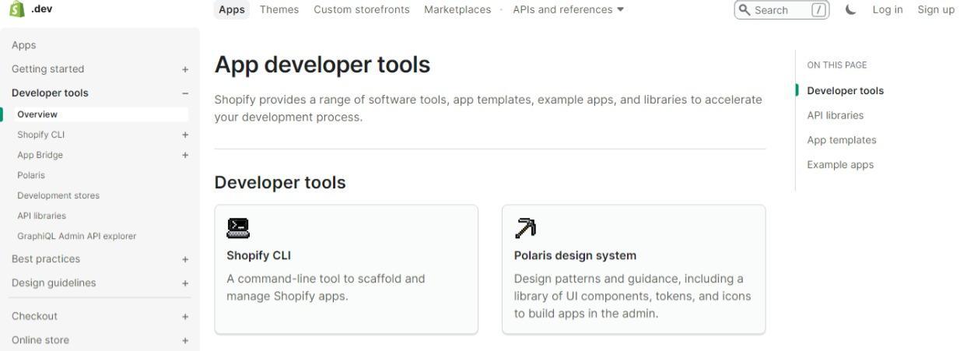The height and width of the screenshot is (351, 960).
Task: Open Development stores sidebar item
Action: 58,195
